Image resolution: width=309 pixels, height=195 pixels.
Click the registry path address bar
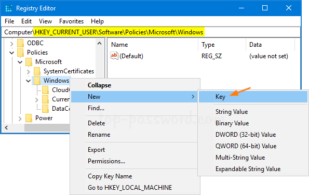151,32
